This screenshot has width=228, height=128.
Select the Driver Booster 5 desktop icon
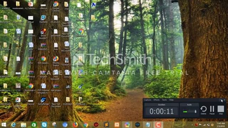(43, 33)
